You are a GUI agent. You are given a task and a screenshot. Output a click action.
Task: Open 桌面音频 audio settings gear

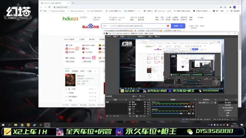coord(193,113)
